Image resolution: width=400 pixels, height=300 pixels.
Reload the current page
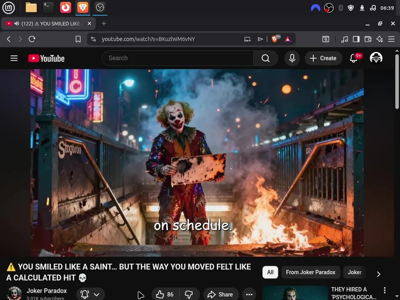[32, 39]
